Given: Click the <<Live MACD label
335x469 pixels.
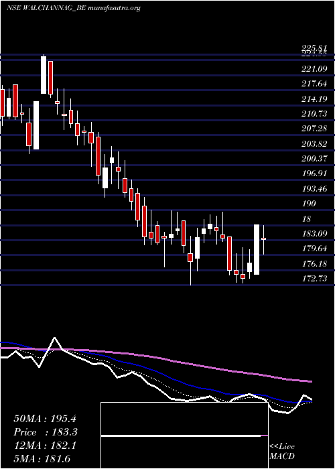Looking at the screenshot, I should [x=282, y=452].
